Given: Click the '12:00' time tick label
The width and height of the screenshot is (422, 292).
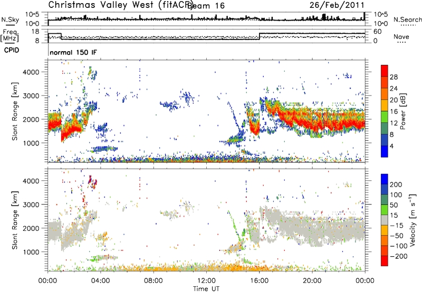Looking at the screenshot, I should pos(206,281).
